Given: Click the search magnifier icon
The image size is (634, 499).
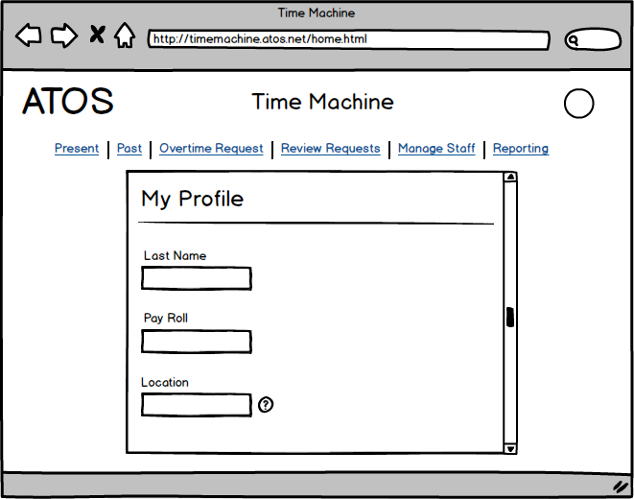Looking at the screenshot, I should coord(574,40).
